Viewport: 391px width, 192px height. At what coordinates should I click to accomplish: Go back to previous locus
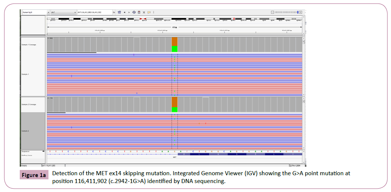coord(124,12)
